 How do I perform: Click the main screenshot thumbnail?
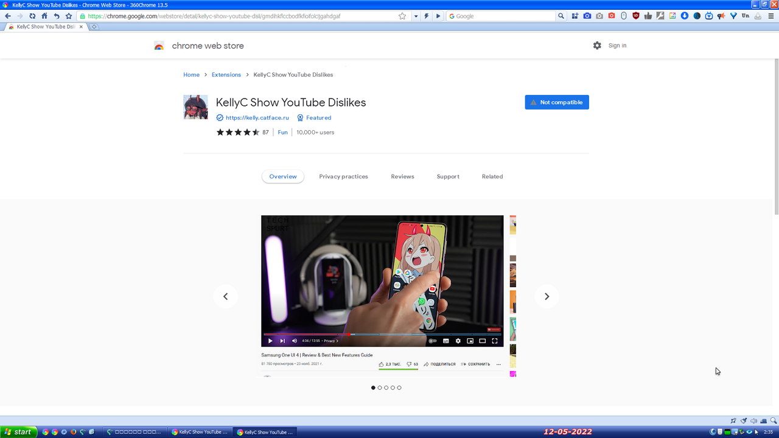tap(382, 296)
